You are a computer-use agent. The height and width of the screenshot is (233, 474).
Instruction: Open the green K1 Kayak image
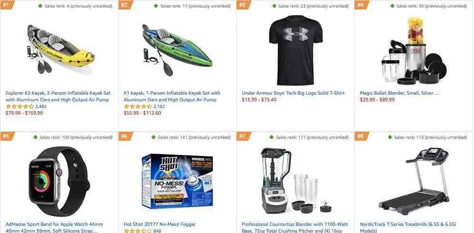[178, 50]
